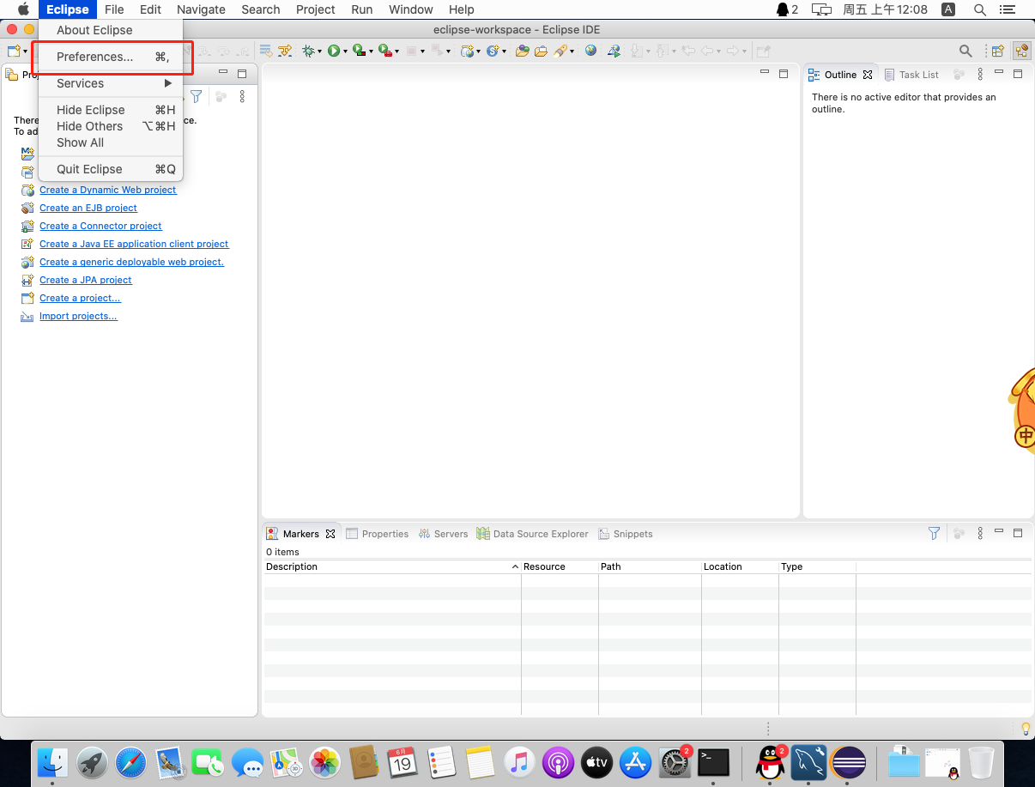Image resolution: width=1035 pixels, height=787 pixels.
Task: Click the Open Task folder toolbar icon
Action: pos(541,51)
